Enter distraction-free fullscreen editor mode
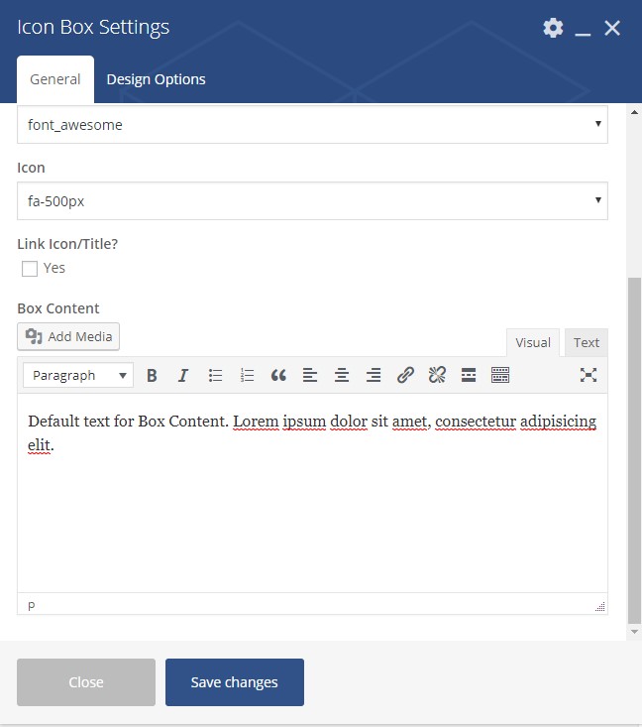 pos(588,375)
